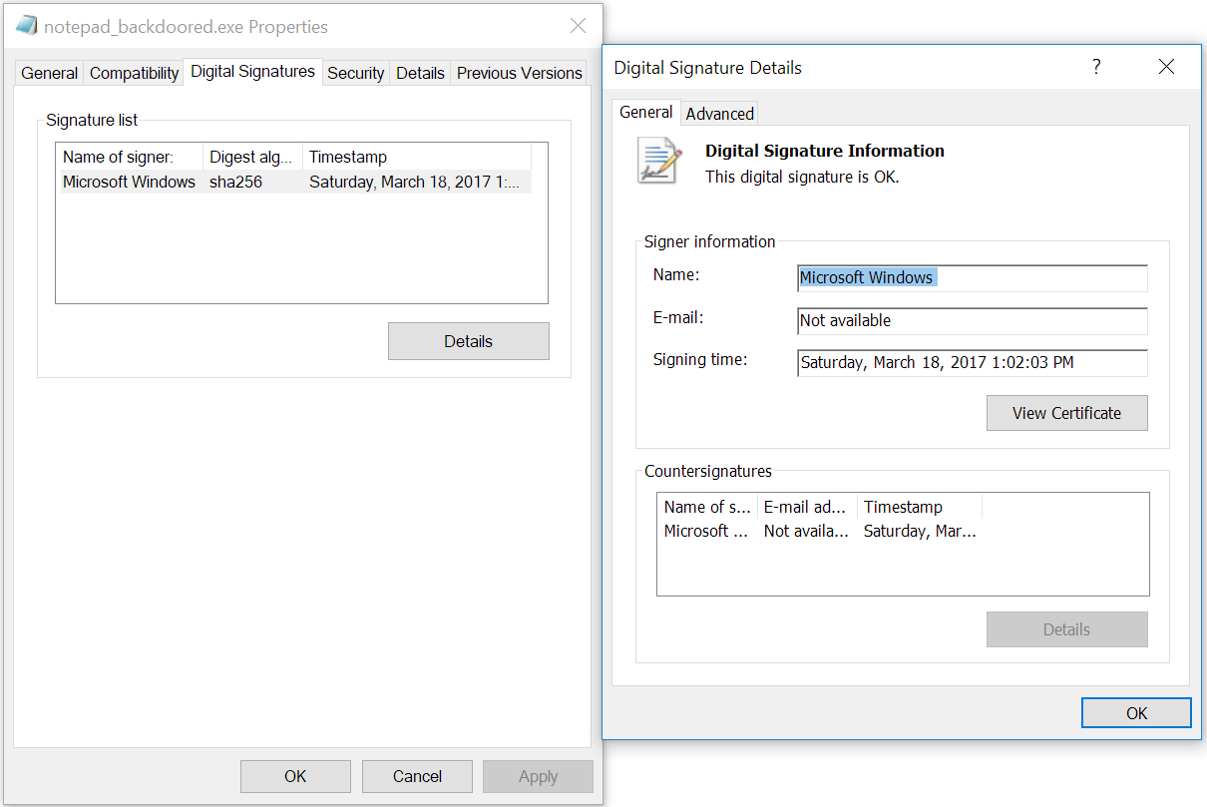Click the Signing time field
Image resolution: width=1207 pixels, height=807 pixels.
click(973, 363)
